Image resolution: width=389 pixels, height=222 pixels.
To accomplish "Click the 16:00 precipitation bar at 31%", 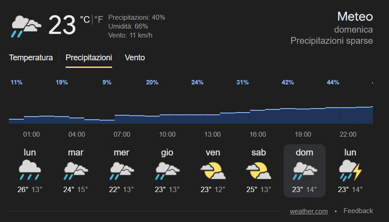I will coord(258,117).
